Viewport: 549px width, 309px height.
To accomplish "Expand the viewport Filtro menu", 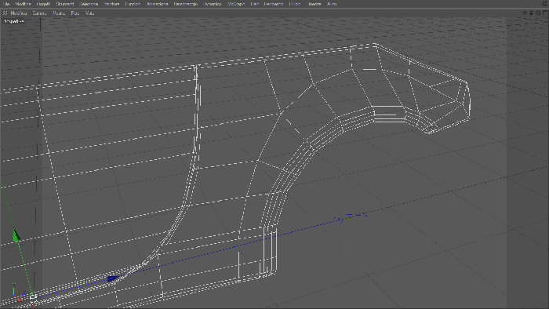I will [75, 13].
